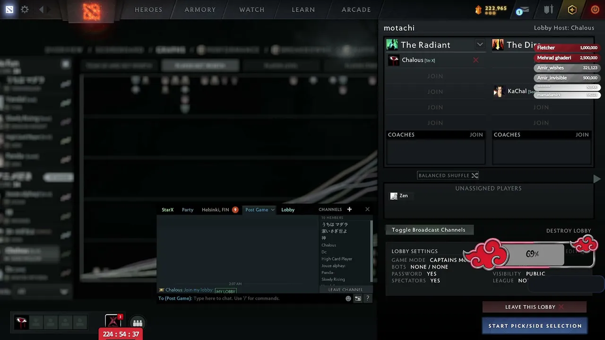Toggle Broadcast Channels
The height and width of the screenshot is (340, 605).
[x=429, y=230]
